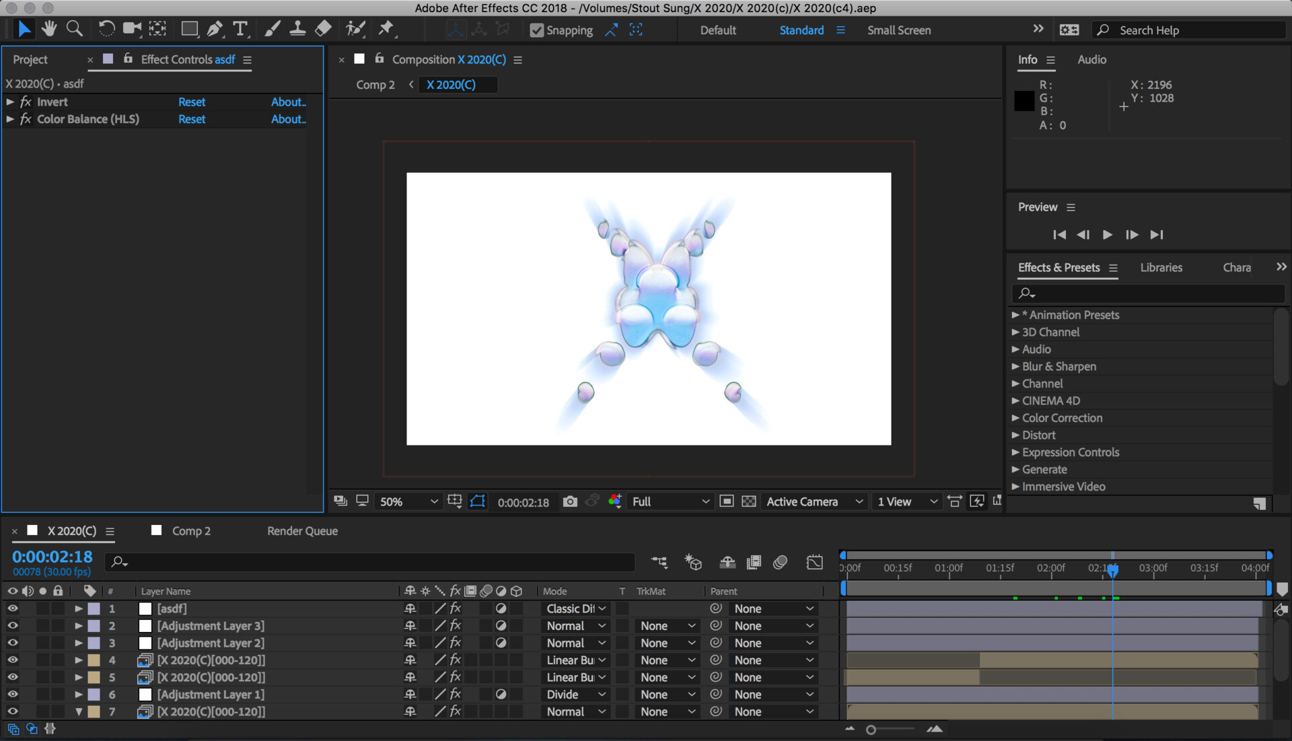
Task: Open the 1 View layout dropdown
Action: pos(906,501)
